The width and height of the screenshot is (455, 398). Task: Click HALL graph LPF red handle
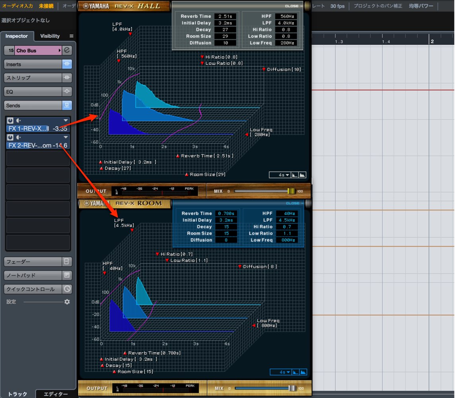point(130,34)
